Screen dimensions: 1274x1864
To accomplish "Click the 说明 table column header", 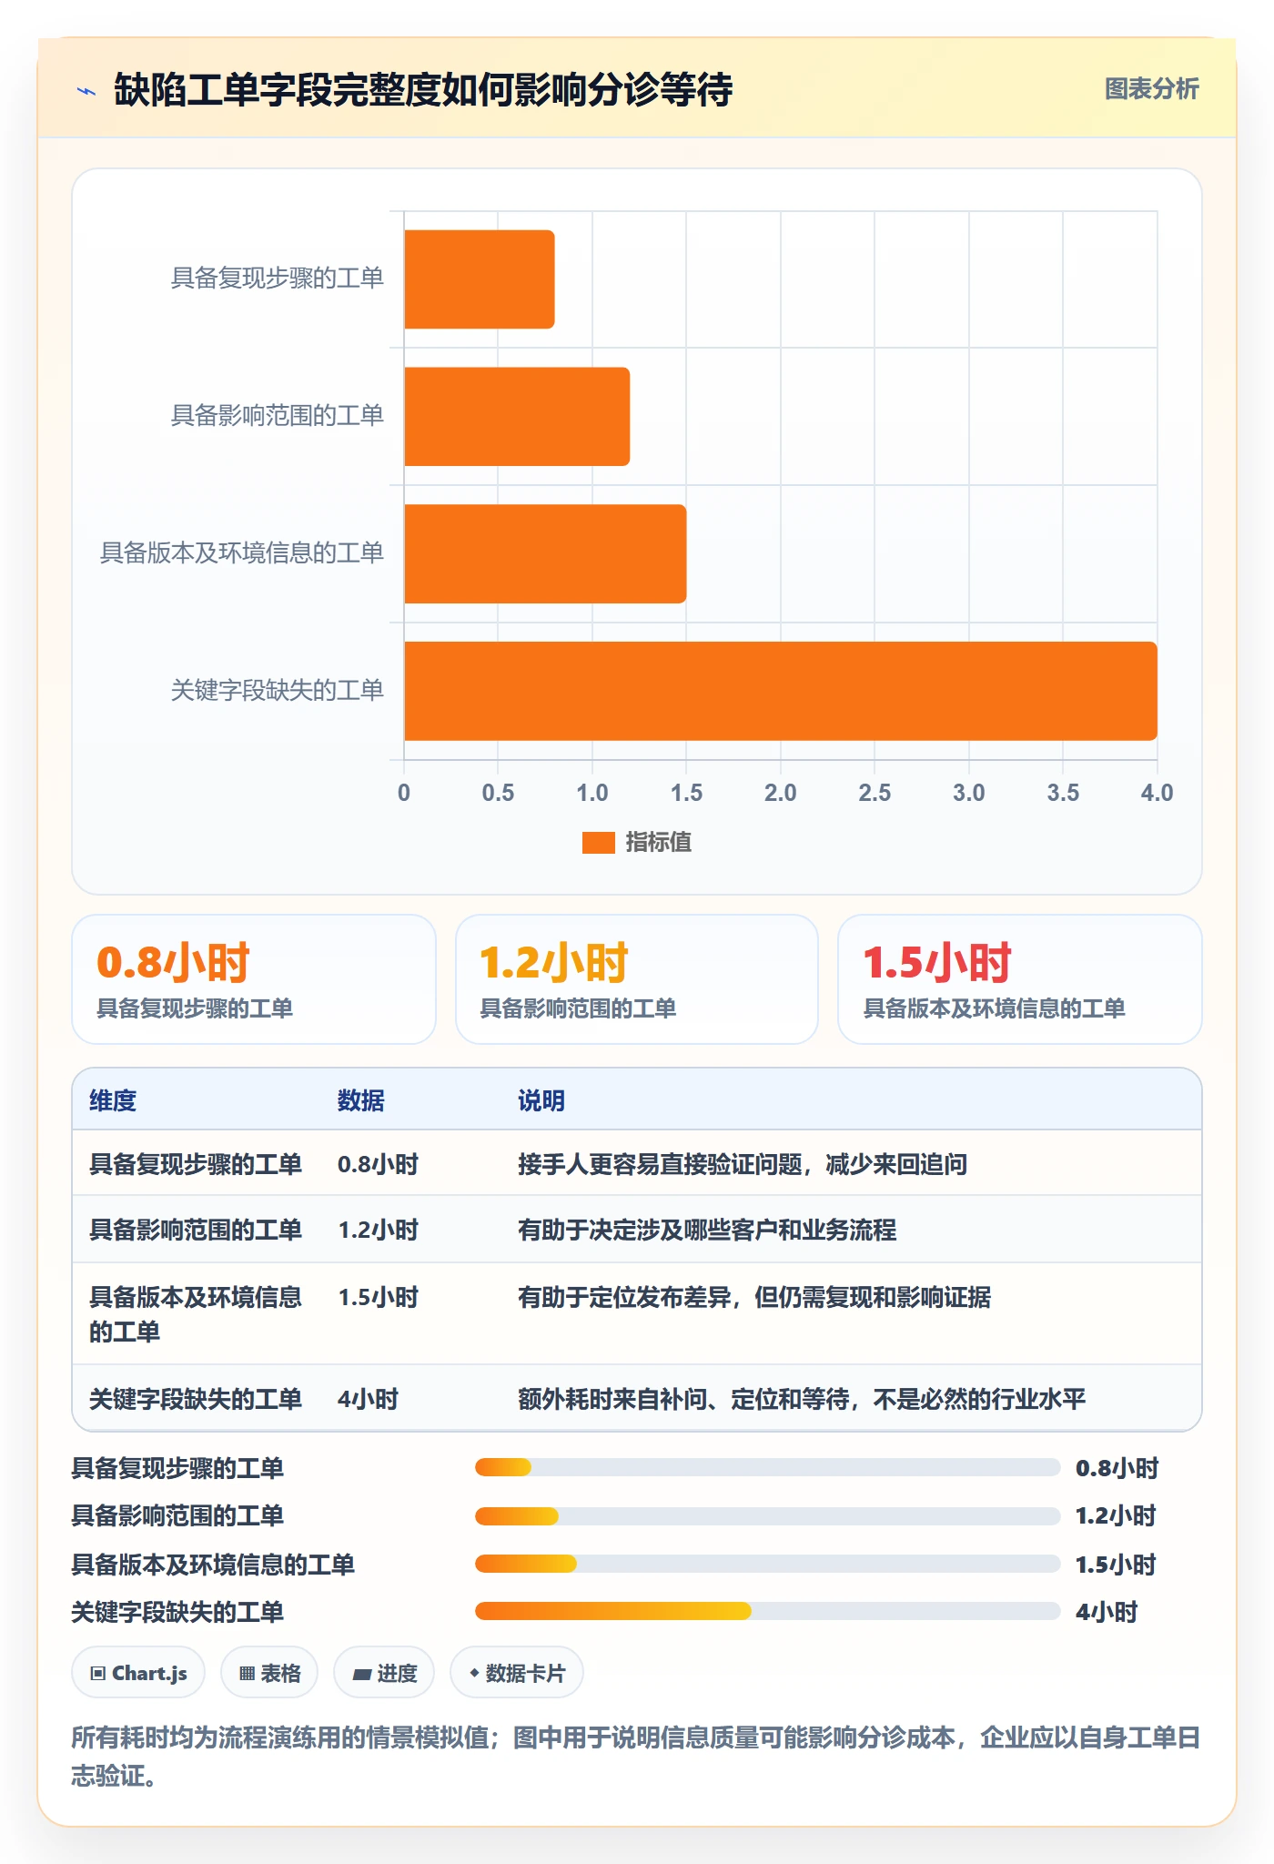I will point(541,1100).
